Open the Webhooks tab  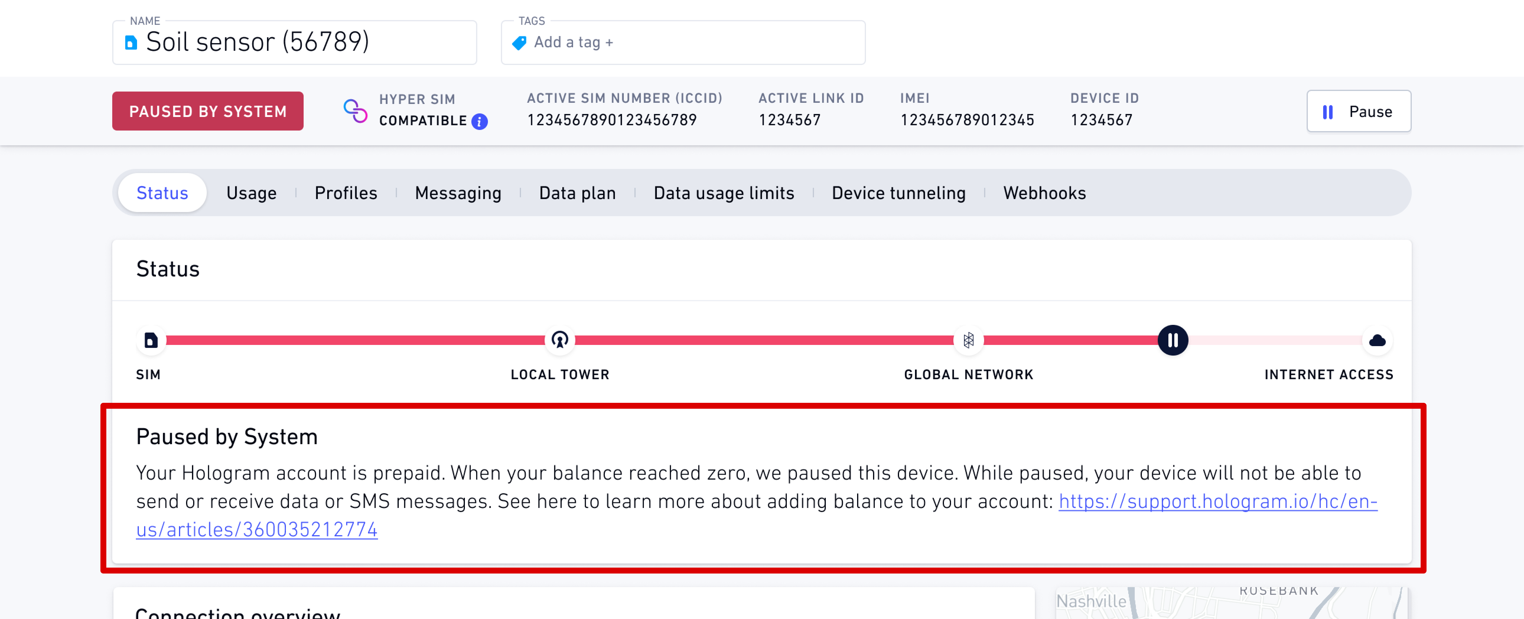1044,192
